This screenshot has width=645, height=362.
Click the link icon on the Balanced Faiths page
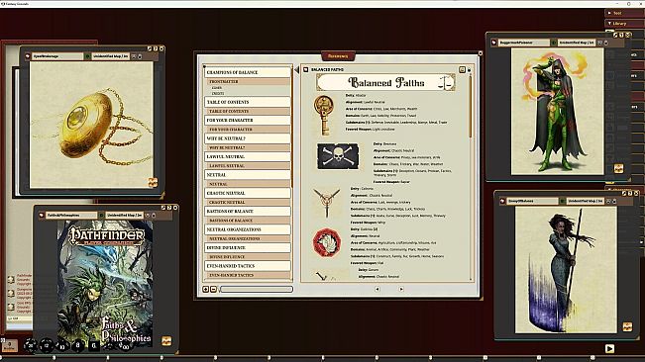pyautogui.click(x=305, y=70)
